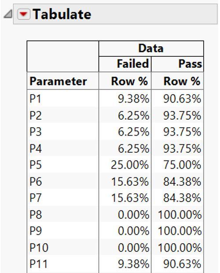Click the Row % header under Failed
Screen dimensions: 220x273
pos(129,81)
